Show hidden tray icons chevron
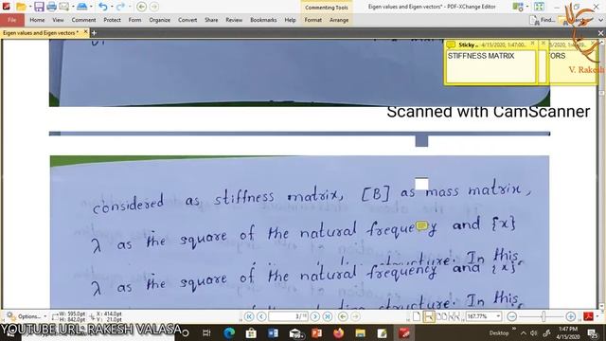The height and width of the screenshot is (341, 606). [x=523, y=332]
